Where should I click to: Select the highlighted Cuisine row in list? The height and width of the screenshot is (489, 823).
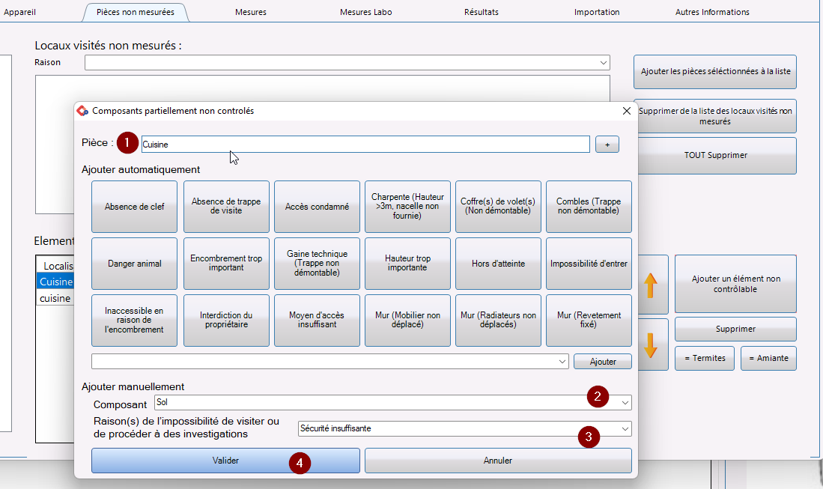click(55, 282)
